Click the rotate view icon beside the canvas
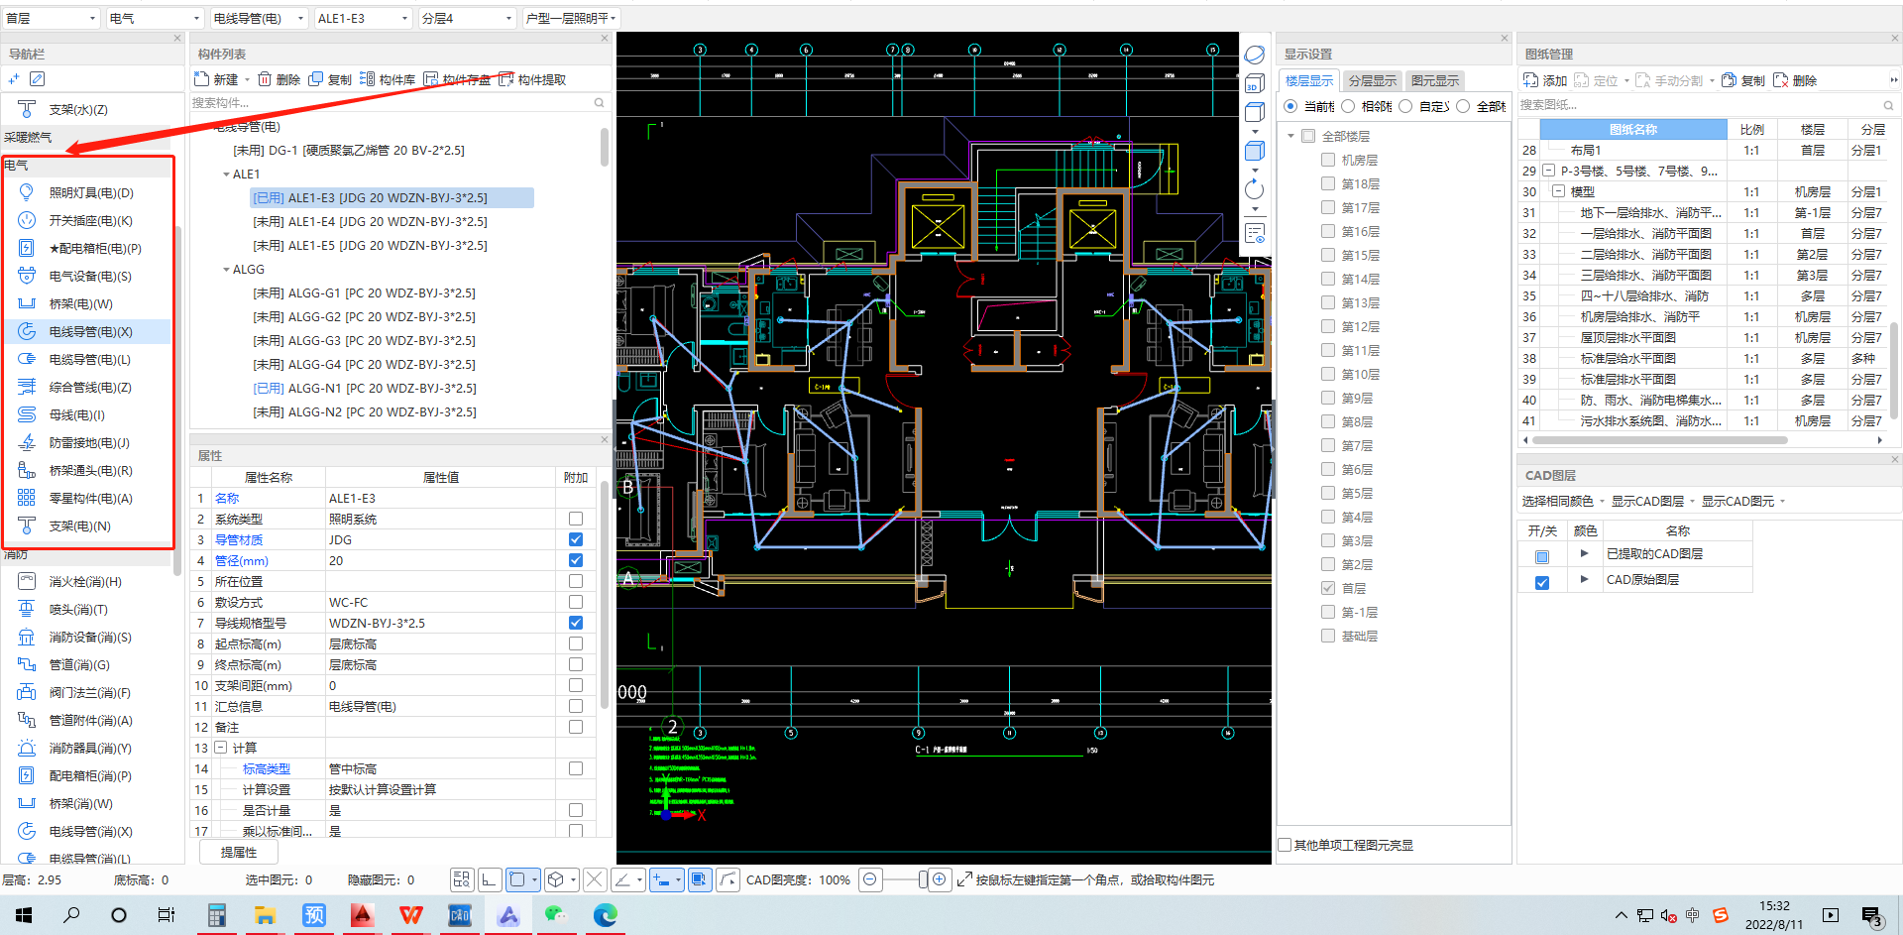The width and height of the screenshot is (1903, 935). tap(1254, 188)
